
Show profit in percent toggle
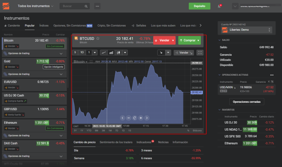272,82
